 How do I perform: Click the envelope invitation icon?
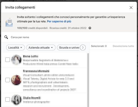click(9, 22)
